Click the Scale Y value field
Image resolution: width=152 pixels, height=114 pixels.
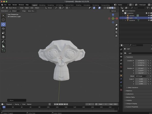click(141, 81)
